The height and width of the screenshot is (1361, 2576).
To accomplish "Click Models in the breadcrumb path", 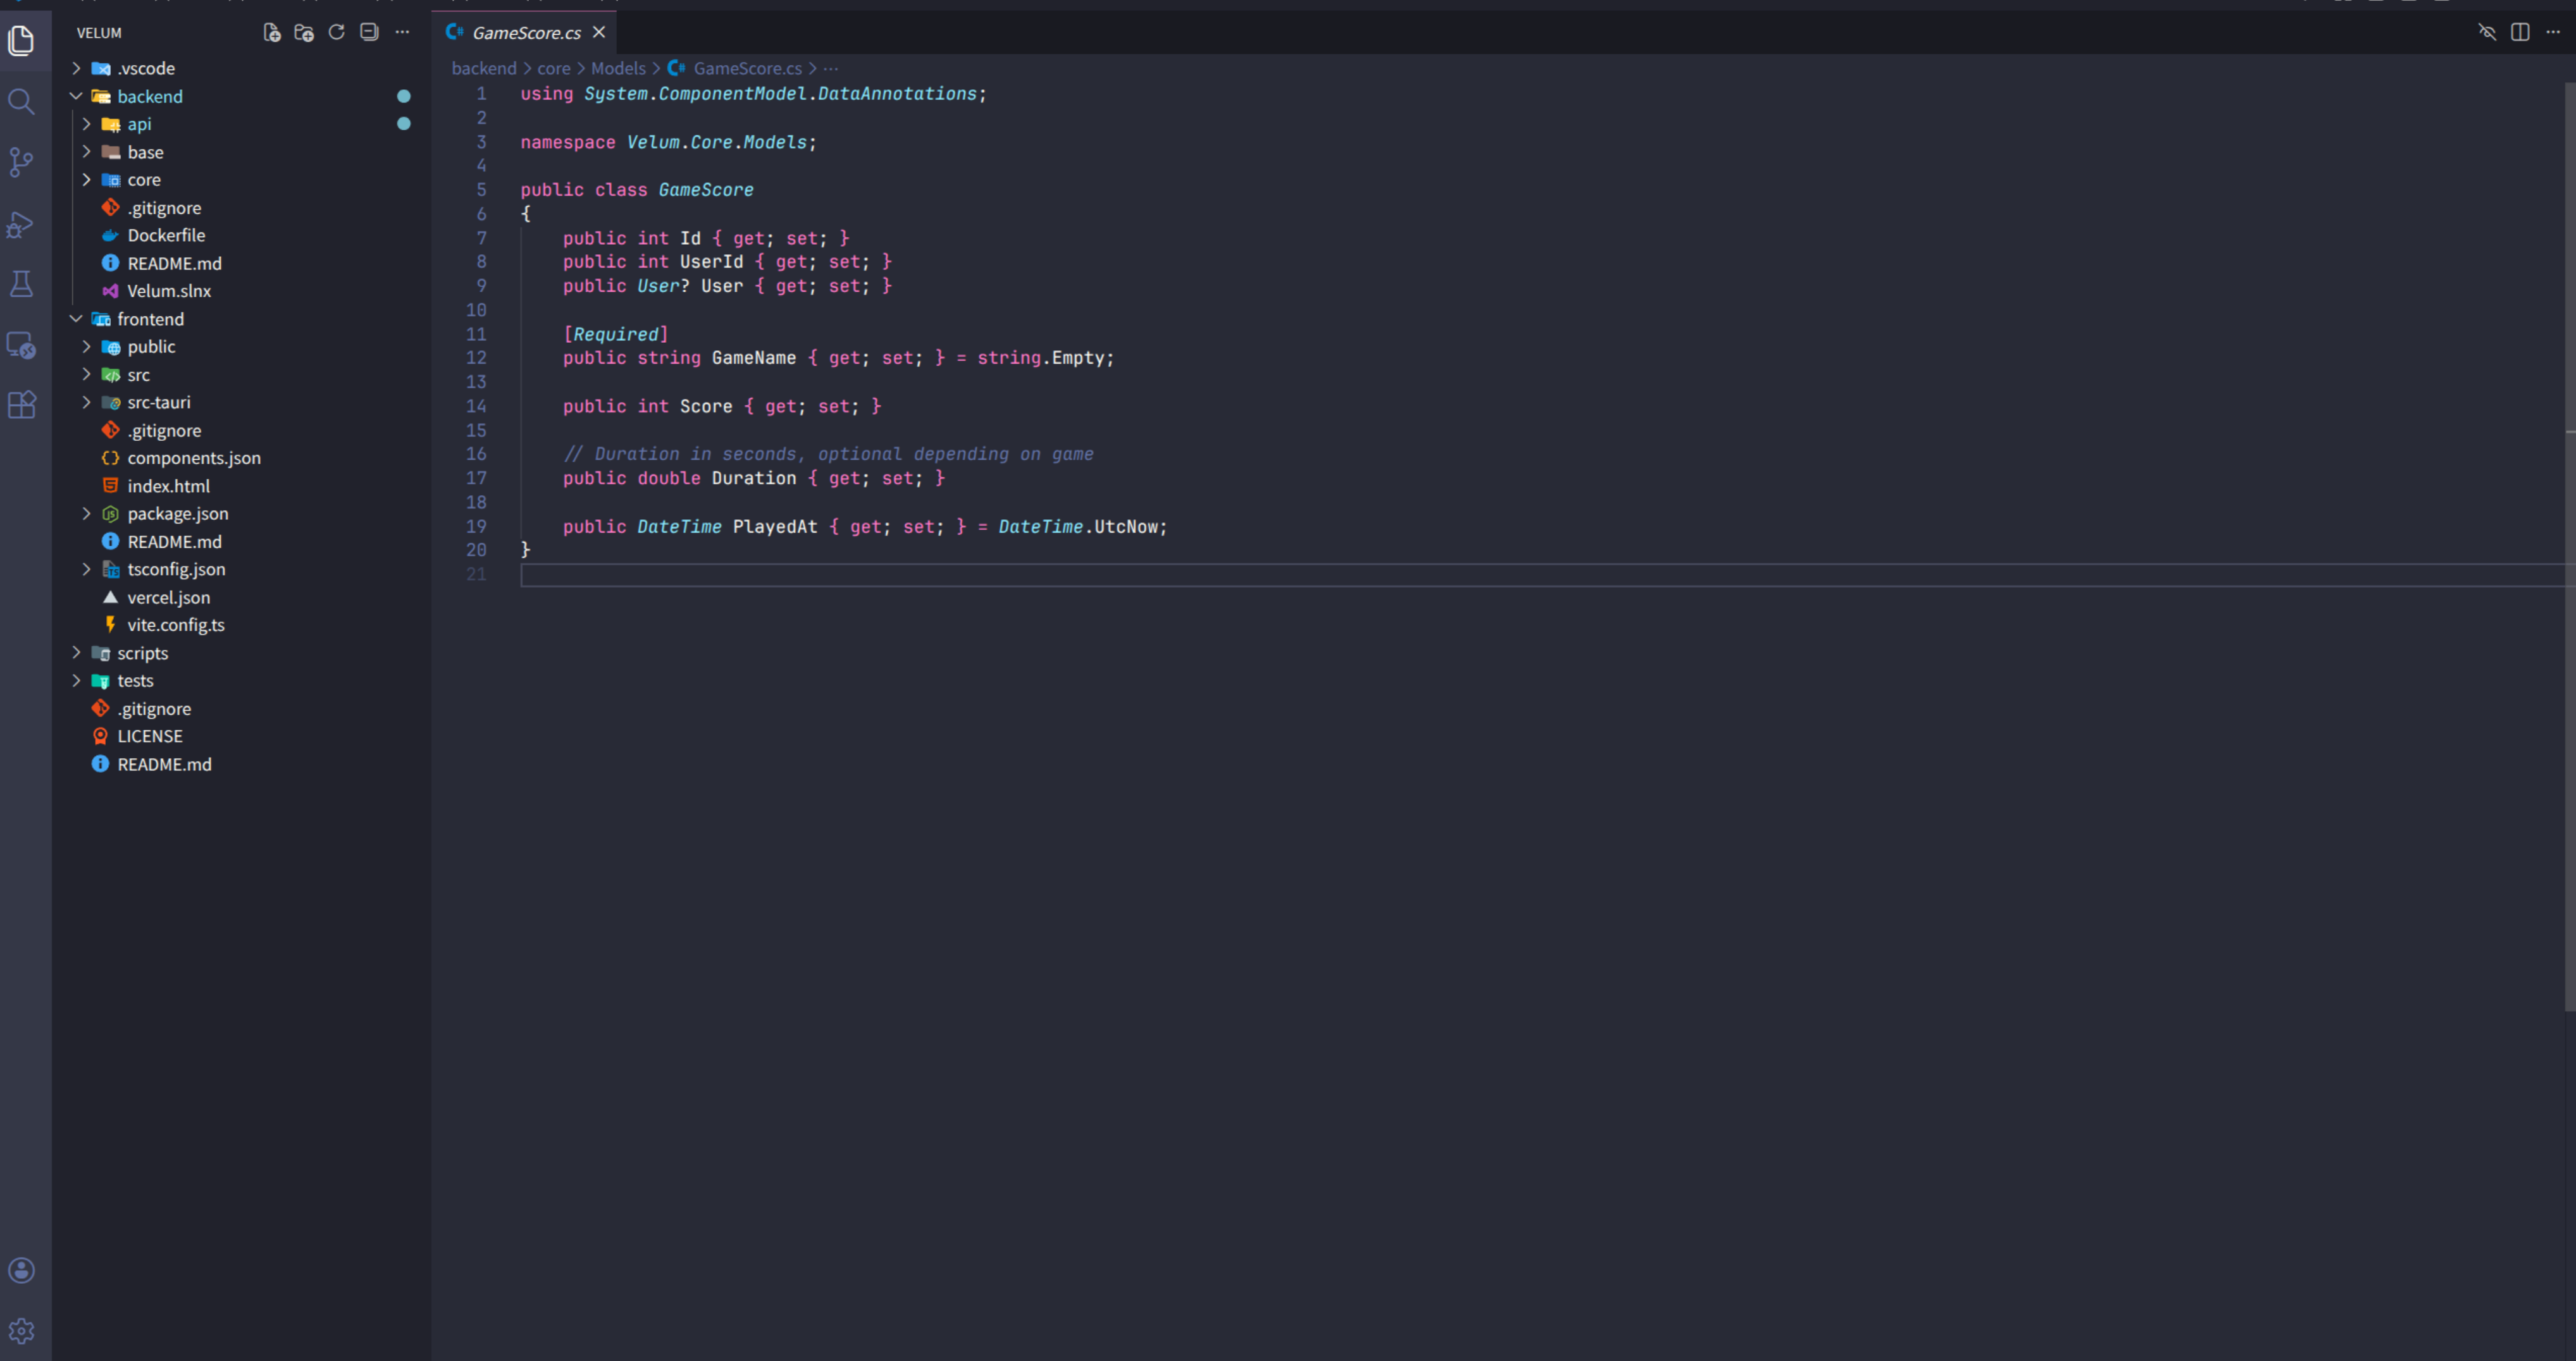I will pos(618,68).
